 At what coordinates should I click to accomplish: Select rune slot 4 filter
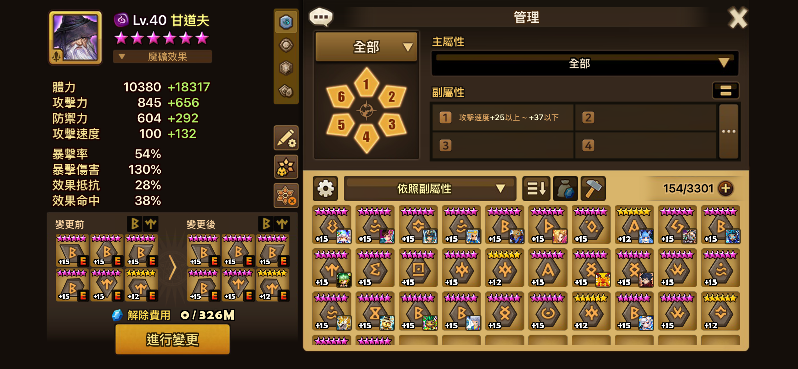coord(366,138)
